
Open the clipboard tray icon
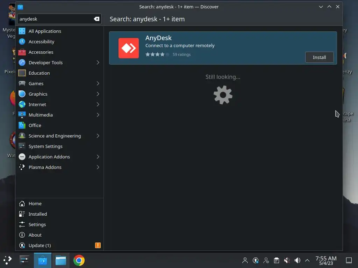(x=277, y=260)
